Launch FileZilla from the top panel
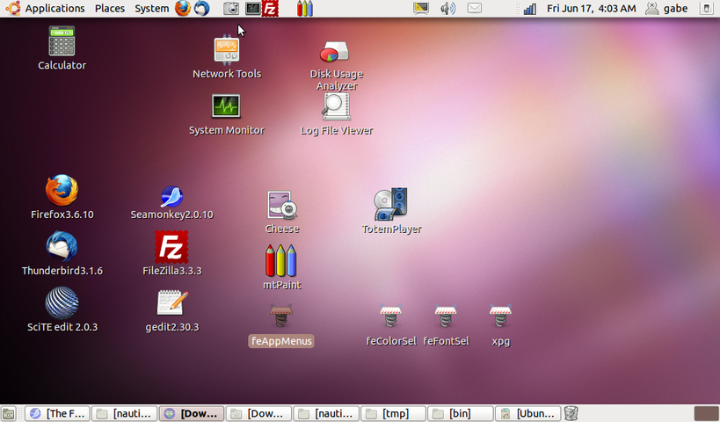 pyautogui.click(x=270, y=8)
